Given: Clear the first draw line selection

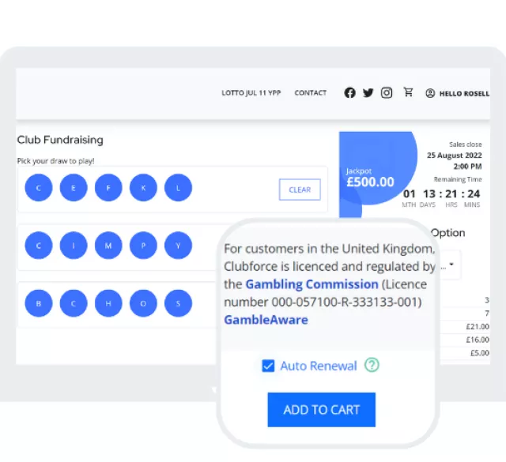Looking at the screenshot, I should point(300,190).
